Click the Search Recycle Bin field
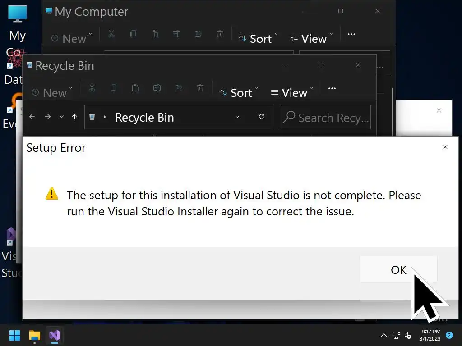 [325, 117]
